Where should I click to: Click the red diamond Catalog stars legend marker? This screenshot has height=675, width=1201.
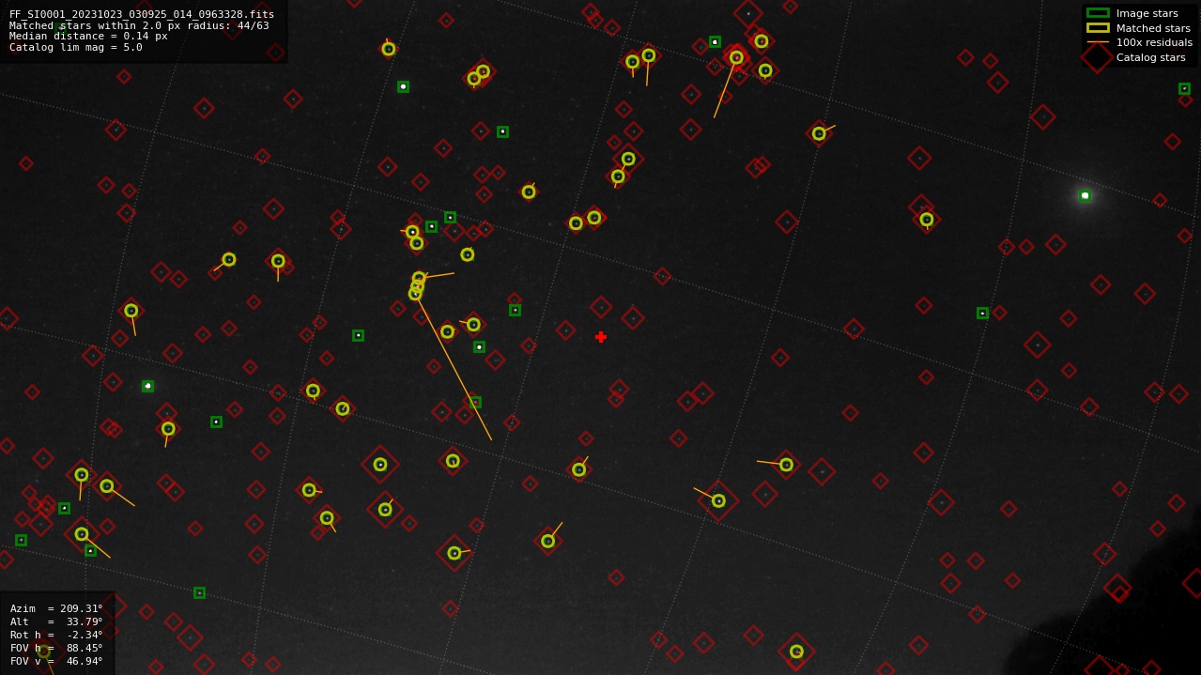coord(1098,57)
